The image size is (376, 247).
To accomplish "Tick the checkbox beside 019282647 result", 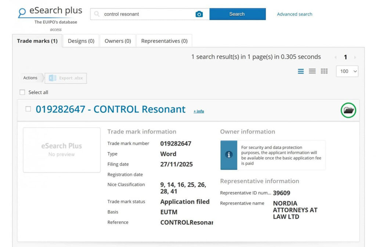I will tap(28, 109).
